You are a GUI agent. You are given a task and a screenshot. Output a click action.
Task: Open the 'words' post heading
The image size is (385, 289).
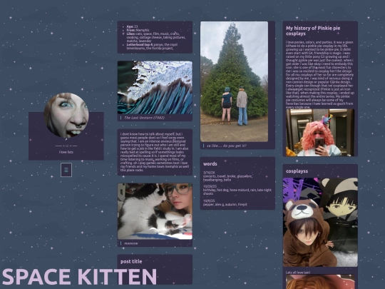(x=210, y=163)
